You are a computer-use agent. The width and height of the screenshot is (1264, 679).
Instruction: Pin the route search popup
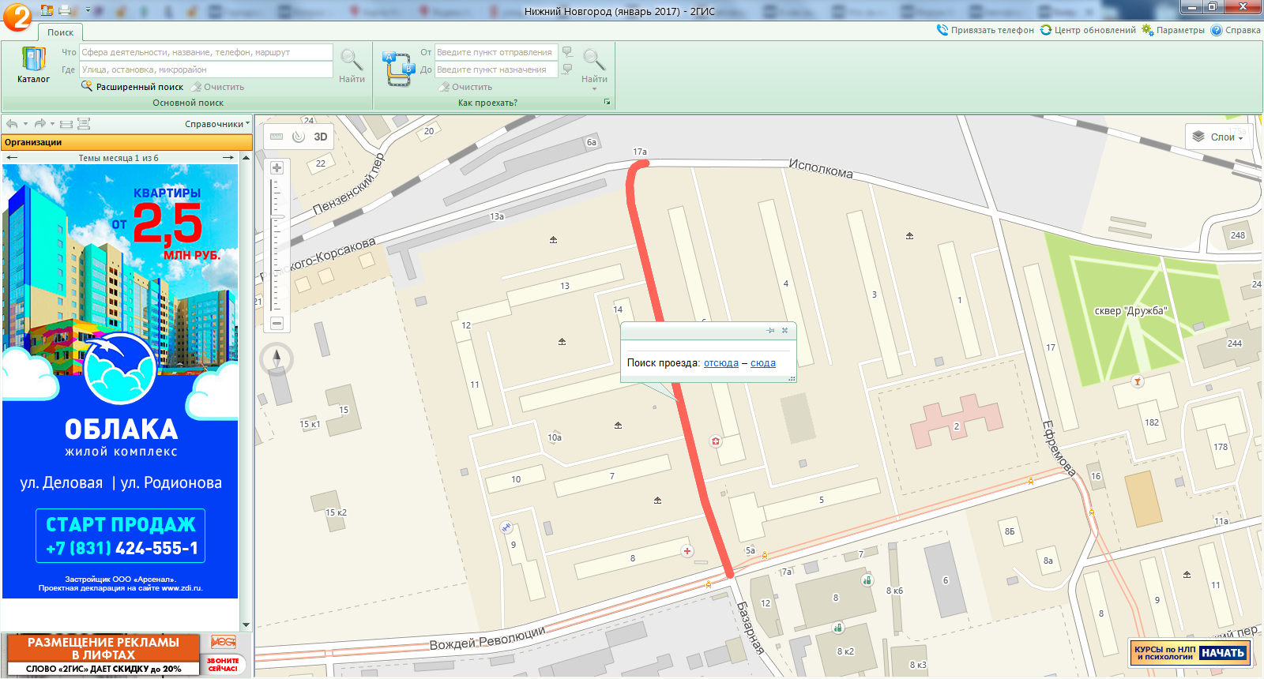click(x=771, y=331)
